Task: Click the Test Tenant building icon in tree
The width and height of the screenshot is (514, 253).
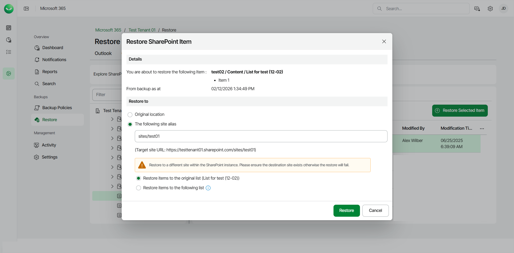Action: [98, 110]
